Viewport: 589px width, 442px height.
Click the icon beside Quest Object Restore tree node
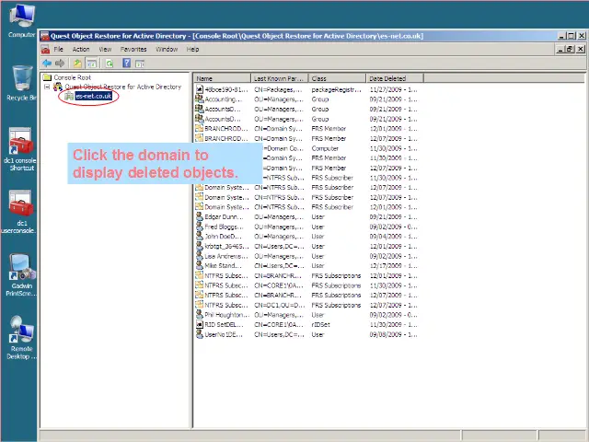[58, 87]
